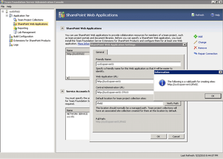This screenshot has height=159, width=223.
Task: Click the Repair Connection link
Action: [x=208, y=54]
